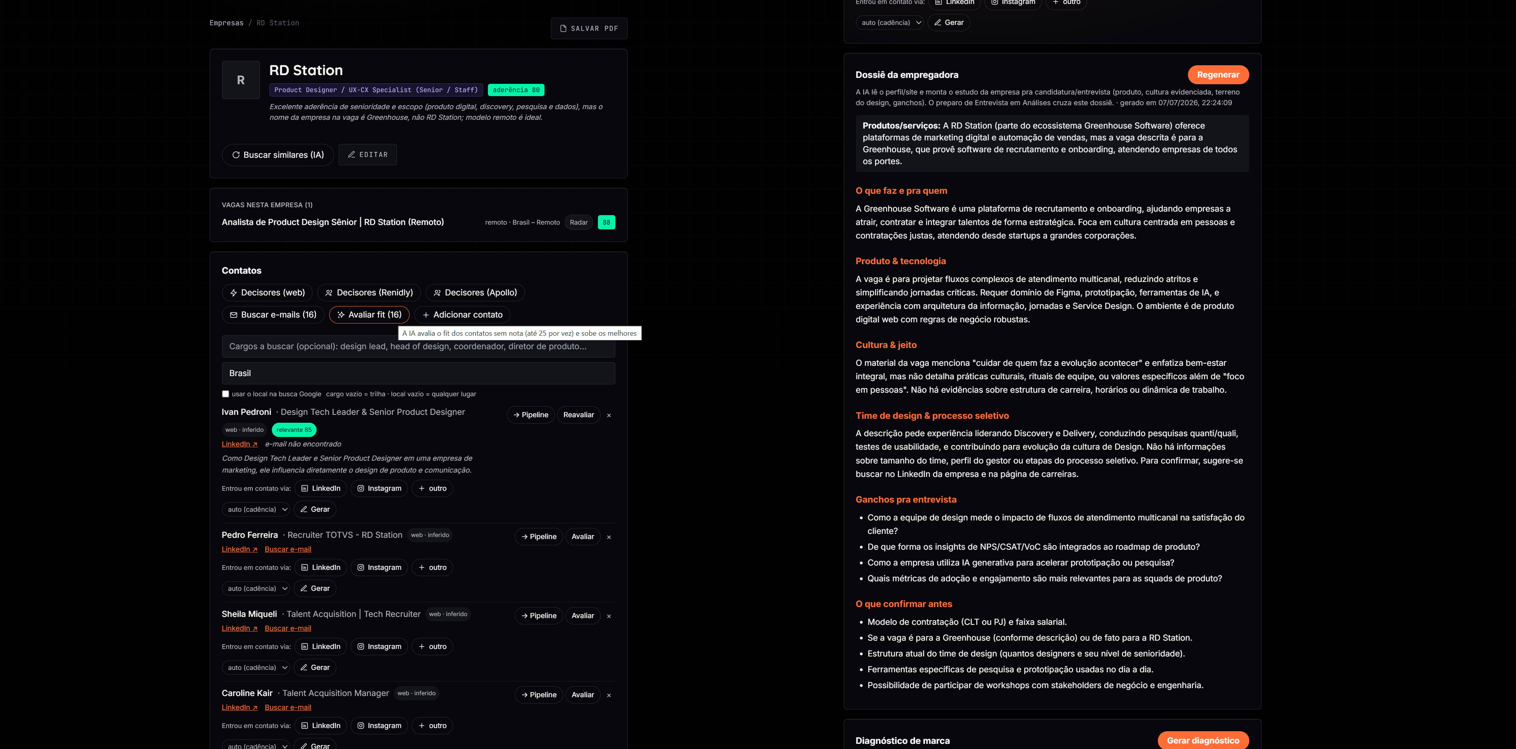This screenshot has width=1516, height=749.
Task: Click Gerar for Sheila Miqueli
Action: [x=315, y=668]
